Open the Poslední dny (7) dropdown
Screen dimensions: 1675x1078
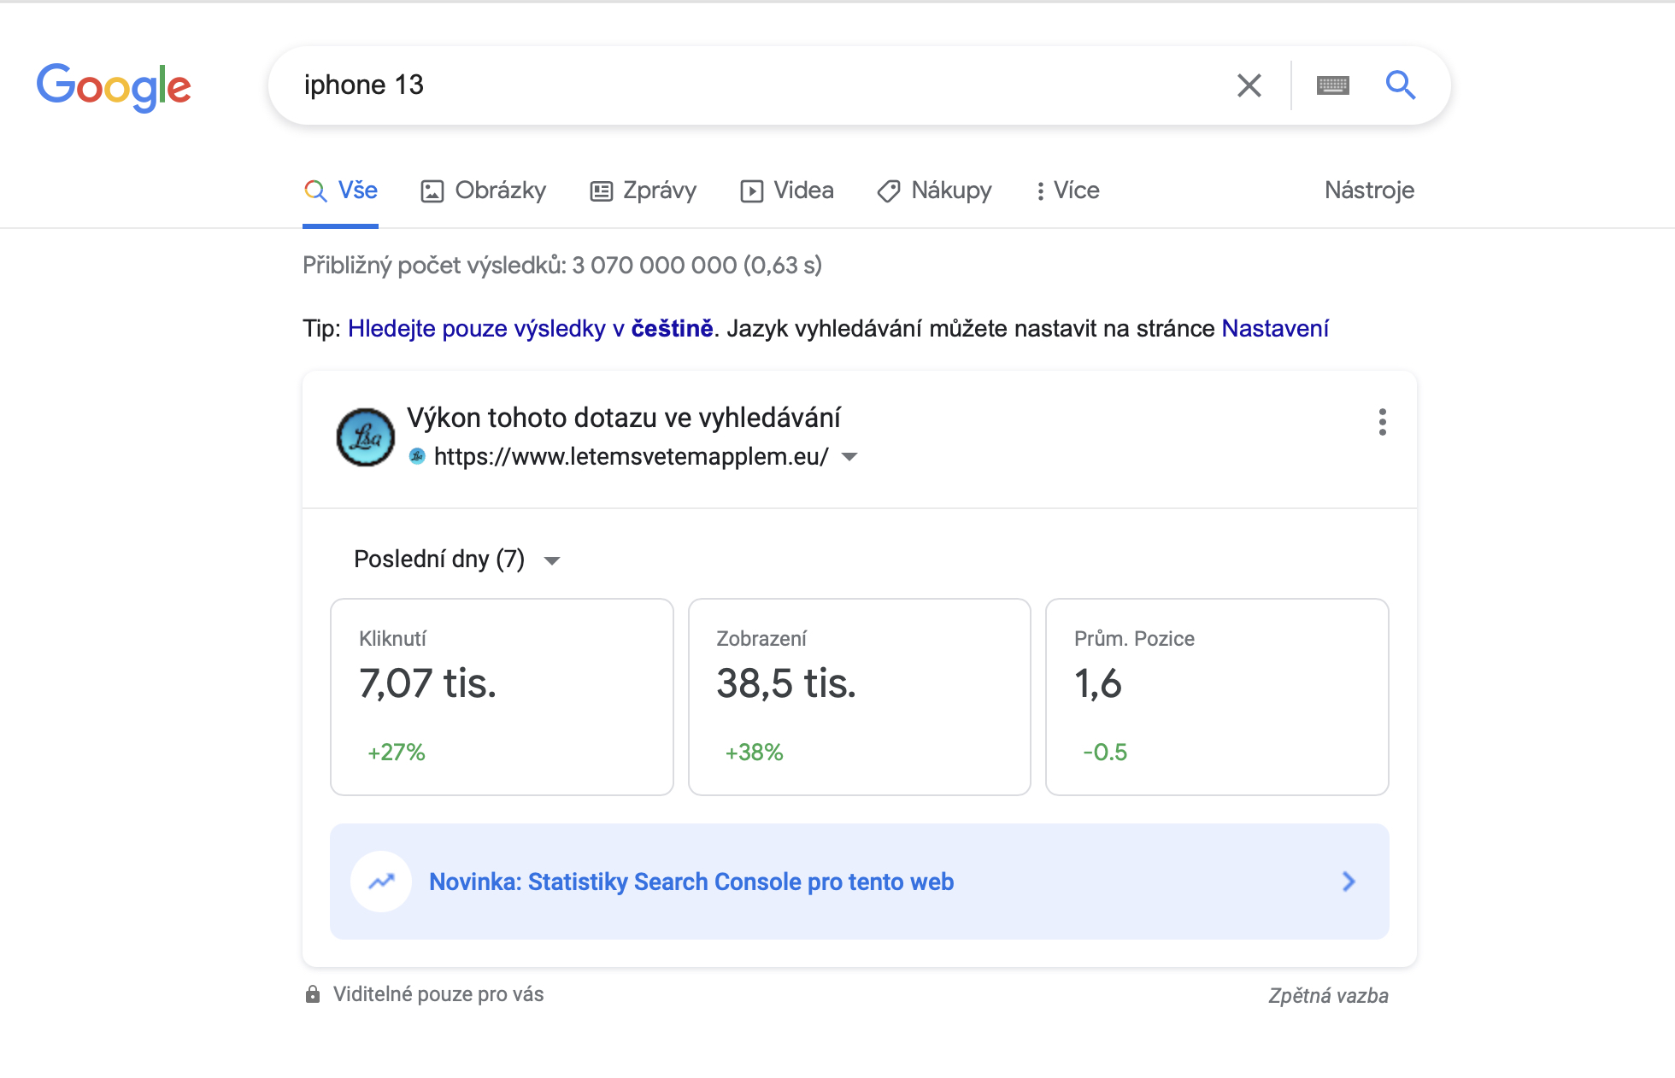click(x=456, y=560)
